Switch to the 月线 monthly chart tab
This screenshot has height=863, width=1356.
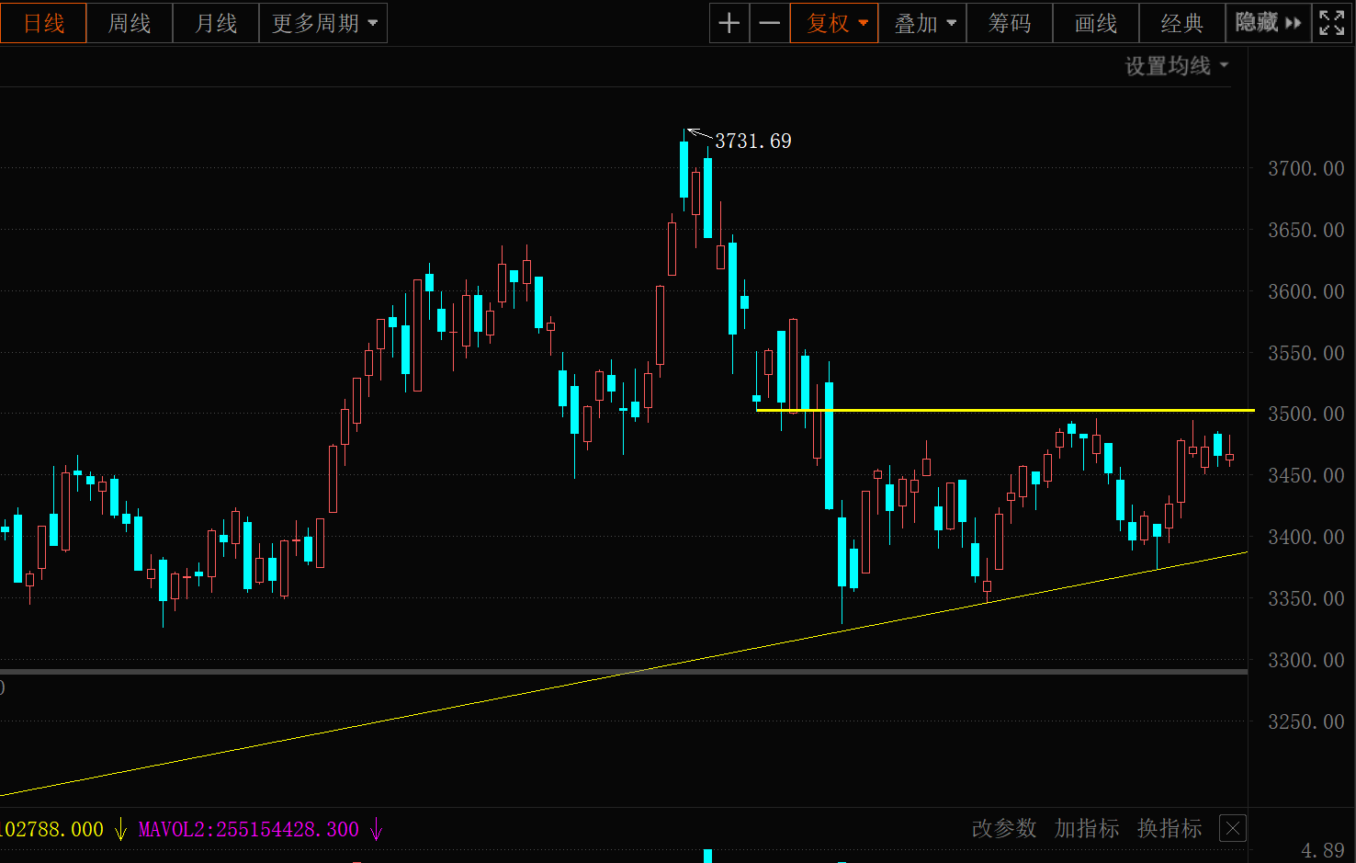point(216,23)
